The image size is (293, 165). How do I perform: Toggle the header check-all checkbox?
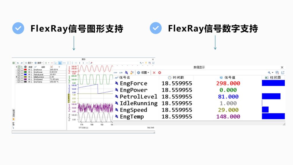tap(19, 67)
